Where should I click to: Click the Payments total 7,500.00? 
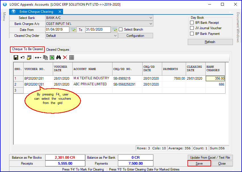tap(135, 163)
